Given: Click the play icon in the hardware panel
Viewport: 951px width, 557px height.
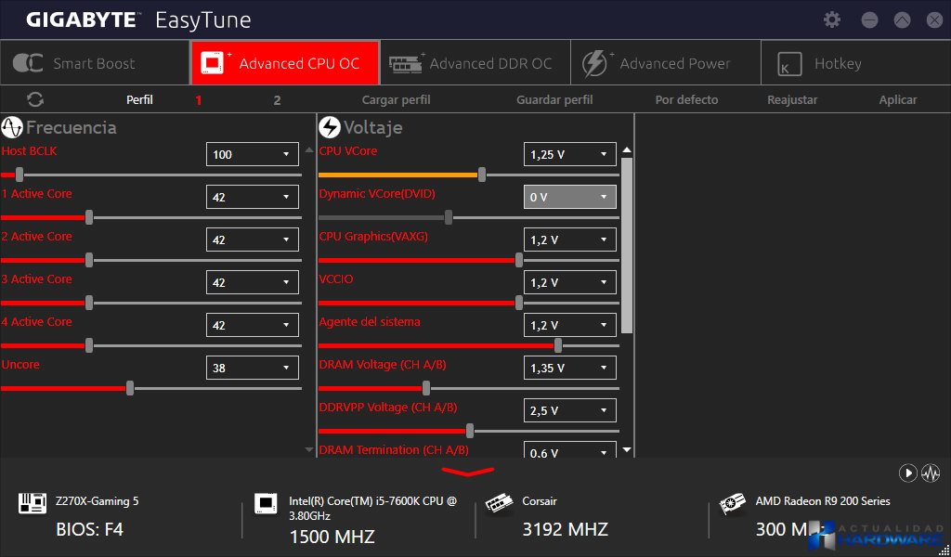Looking at the screenshot, I should (x=907, y=473).
